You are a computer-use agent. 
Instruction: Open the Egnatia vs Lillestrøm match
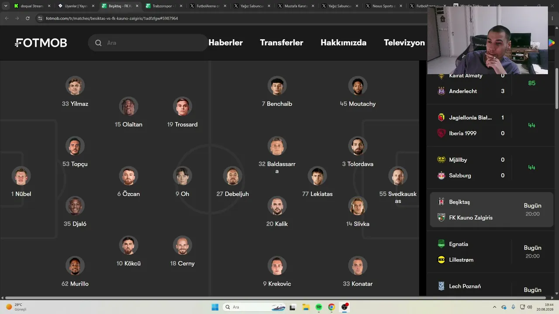coord(492,252)
